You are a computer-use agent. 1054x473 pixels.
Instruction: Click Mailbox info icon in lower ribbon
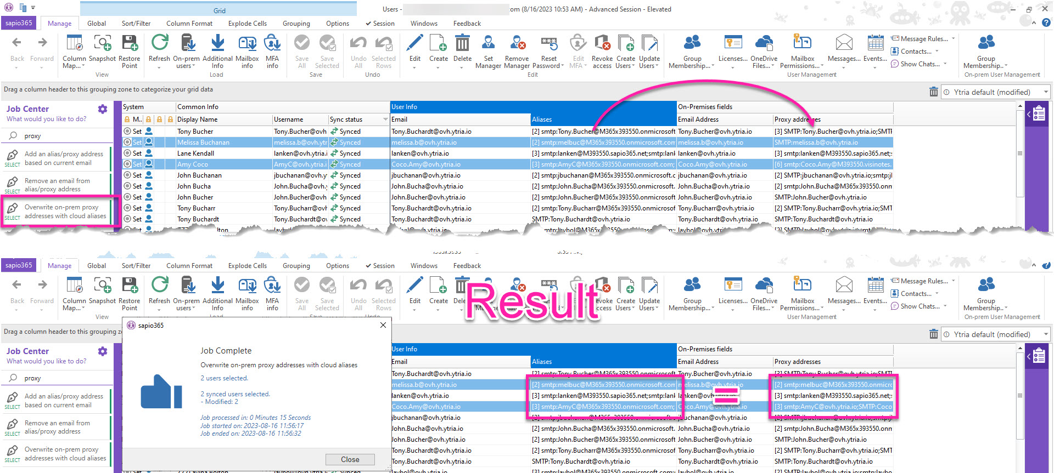pos(247,286)
